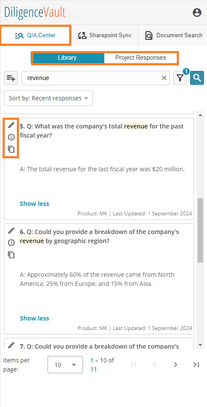The width and height of the screenshot is (207, 407).
Task: Edit question 5 with pencil icon
Action: (x=11, y=125)
